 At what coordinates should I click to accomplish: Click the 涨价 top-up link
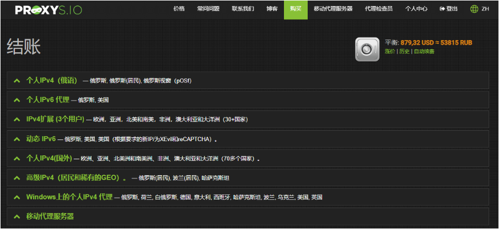tap(389, 52)
